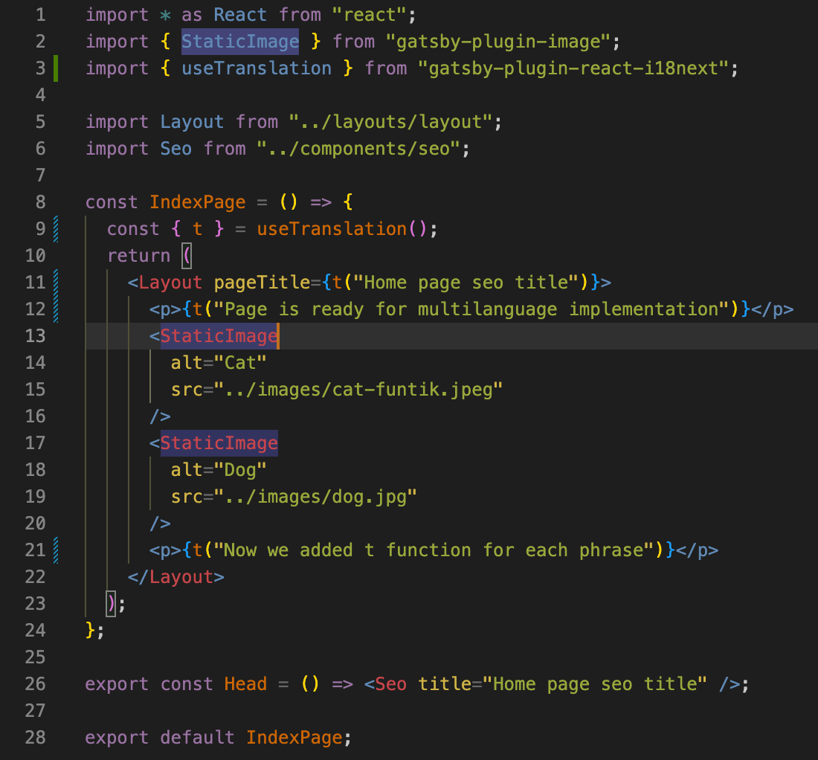Image resolution: width=818 pixels, height=760 pixels.
Task: Click line number 13 in the gutter
Action: click(x=36, y=336)
